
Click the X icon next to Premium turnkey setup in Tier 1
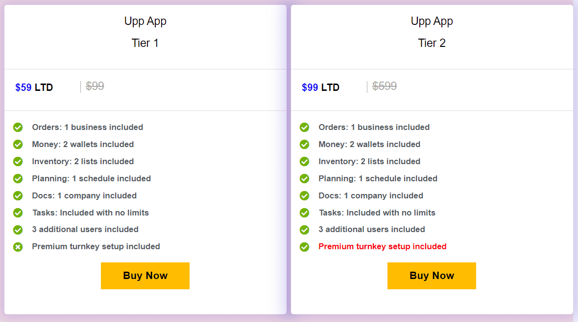coord(18,247)
